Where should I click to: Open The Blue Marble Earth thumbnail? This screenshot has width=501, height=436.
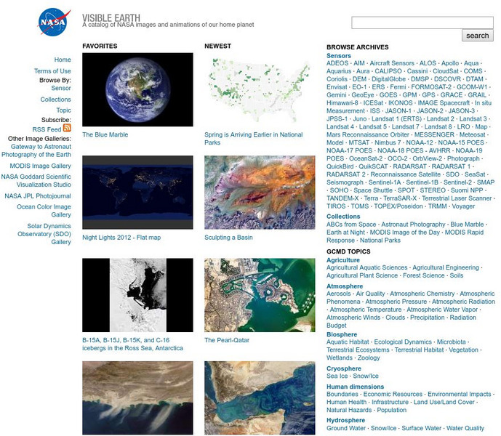point(137,89)
